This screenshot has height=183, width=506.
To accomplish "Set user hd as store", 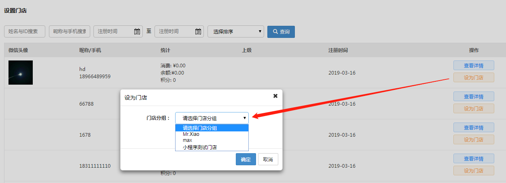I will click(473, 77).
